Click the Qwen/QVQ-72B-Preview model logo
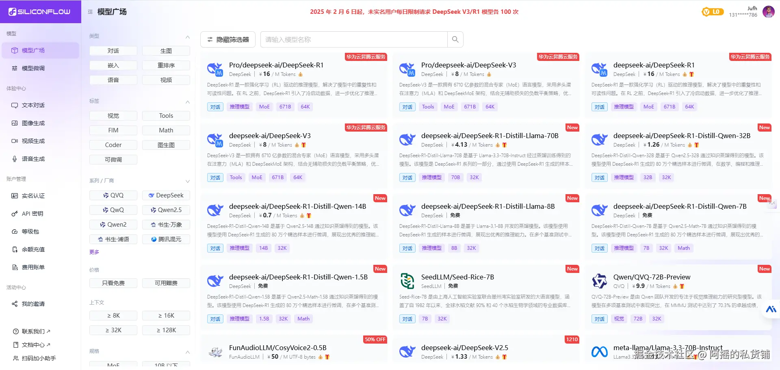This screenshot has height=370, width=780. point(600,281)
